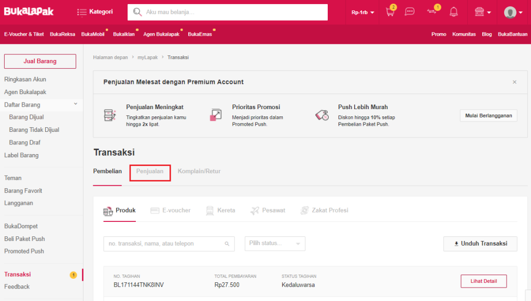Open Transaksi in sidebar
Viewport: 531px width, 301px height.
pos(18,274)
